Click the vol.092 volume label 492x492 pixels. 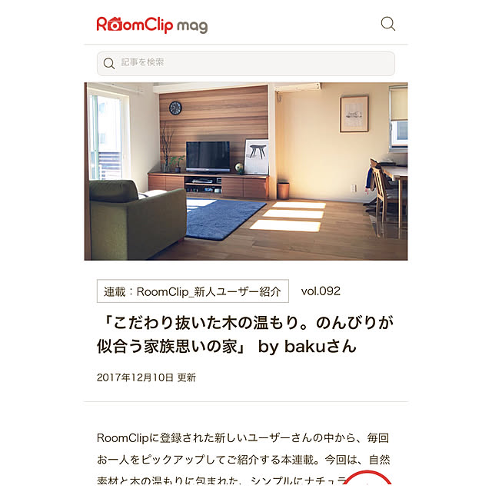(321, 291)
